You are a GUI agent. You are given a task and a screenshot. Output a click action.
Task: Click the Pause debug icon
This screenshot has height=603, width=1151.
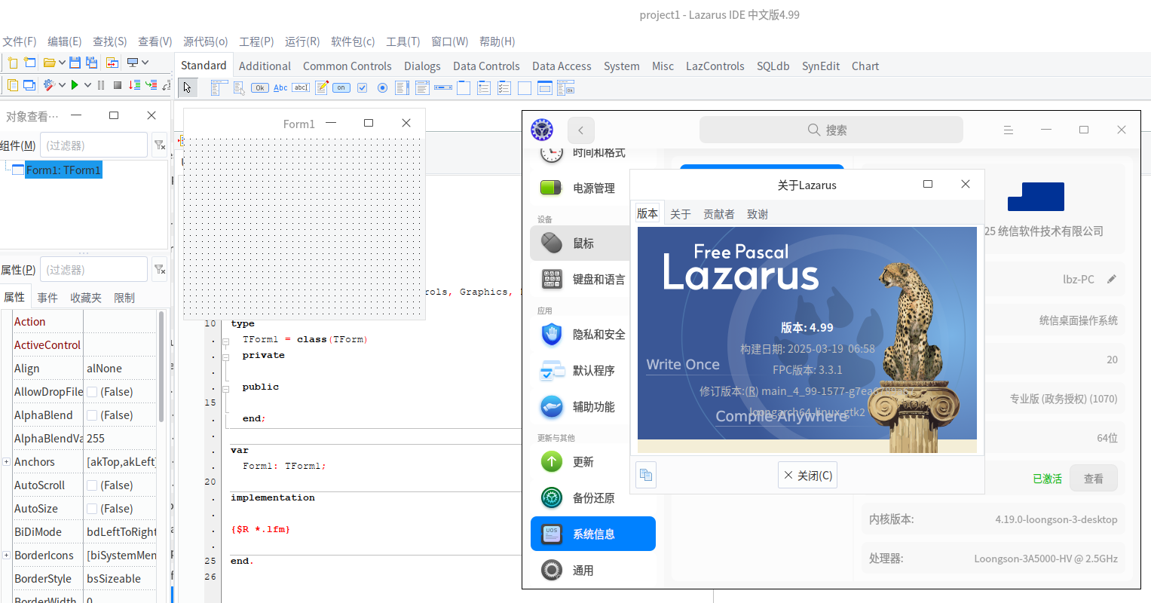(101, 85)
